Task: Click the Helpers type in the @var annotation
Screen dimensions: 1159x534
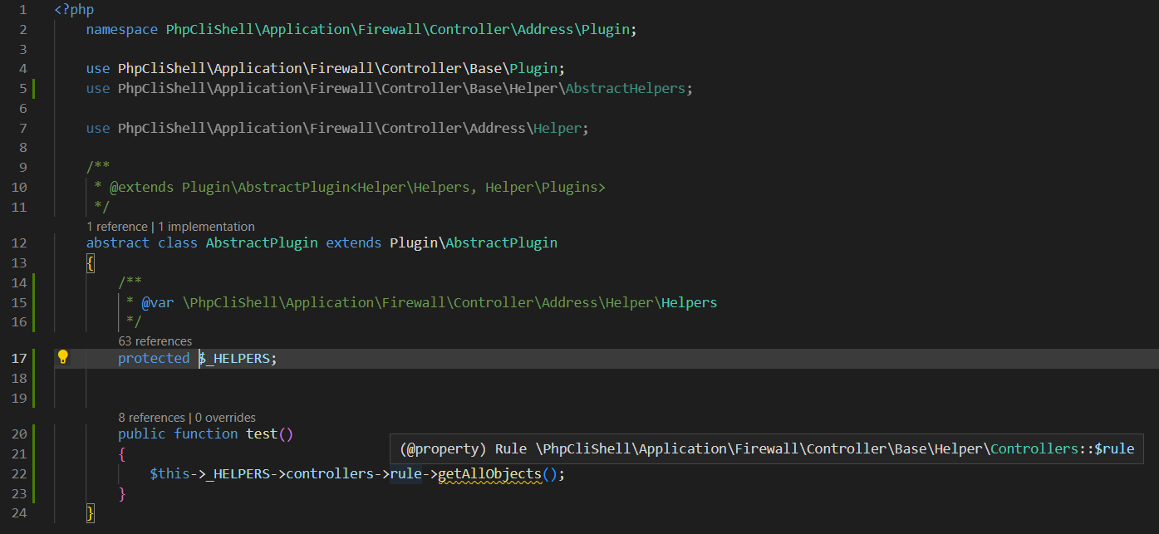Action: [x=689, y=302]
